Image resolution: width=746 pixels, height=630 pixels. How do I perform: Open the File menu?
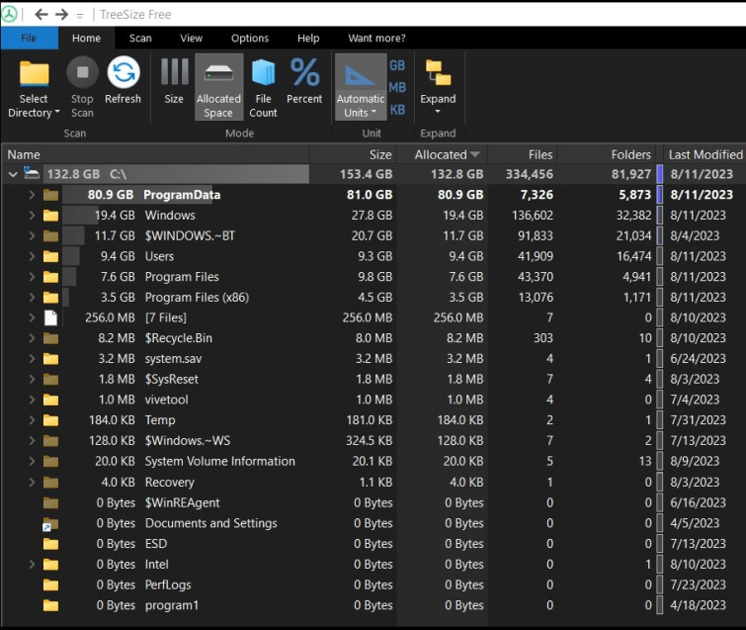click(x=29, y=39)
